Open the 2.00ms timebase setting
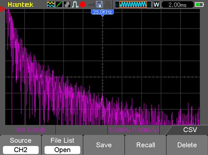The image size is (208, 155). click(x=178, y=5)
